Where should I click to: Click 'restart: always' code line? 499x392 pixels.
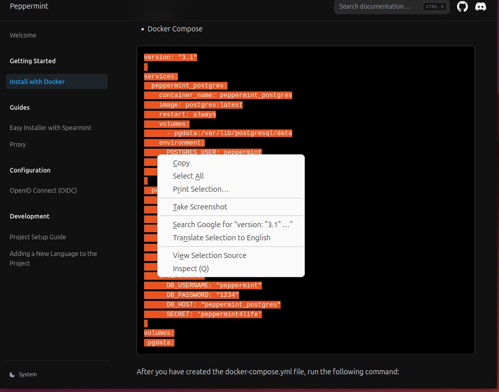coord(188,114)
